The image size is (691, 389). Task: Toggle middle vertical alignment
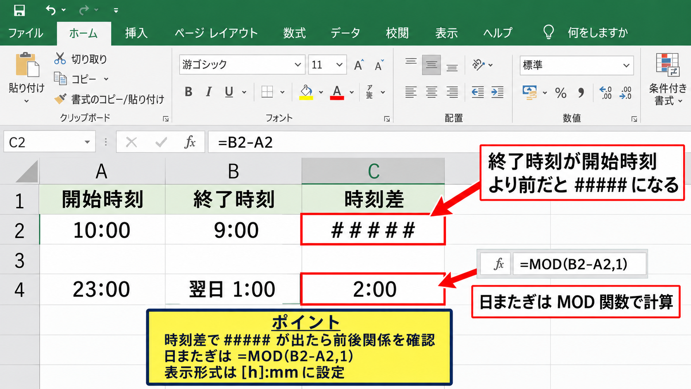(x=431, y=65)
